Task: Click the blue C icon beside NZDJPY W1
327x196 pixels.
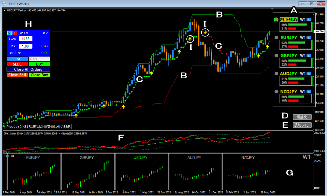Action: 309,91
